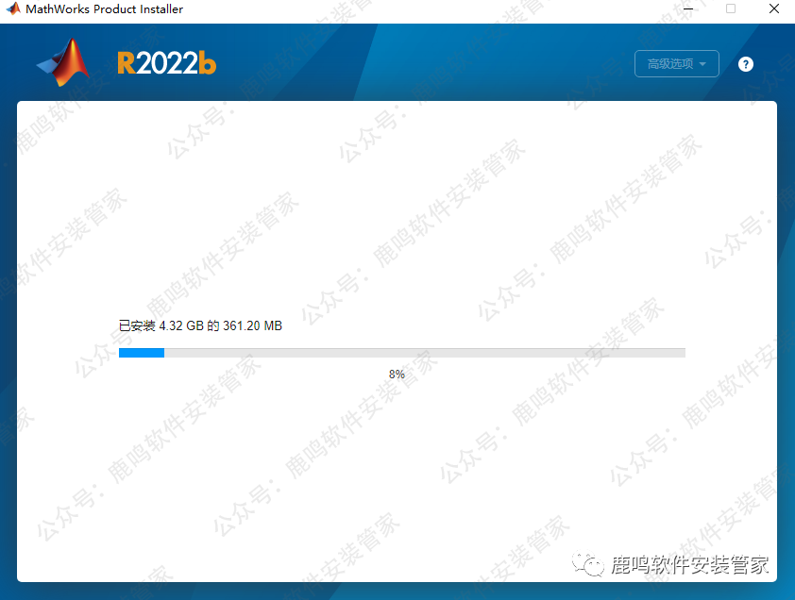Screen dimensions: 795x600
Task: Click the R2022b release label
Action: (167, 63)
